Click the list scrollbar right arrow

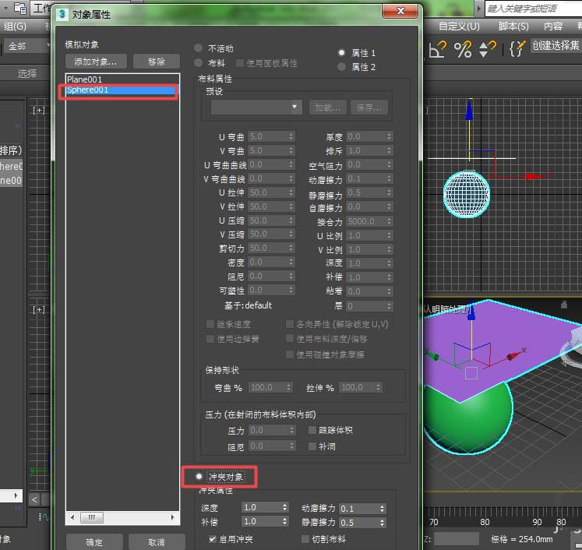point(172,517)
